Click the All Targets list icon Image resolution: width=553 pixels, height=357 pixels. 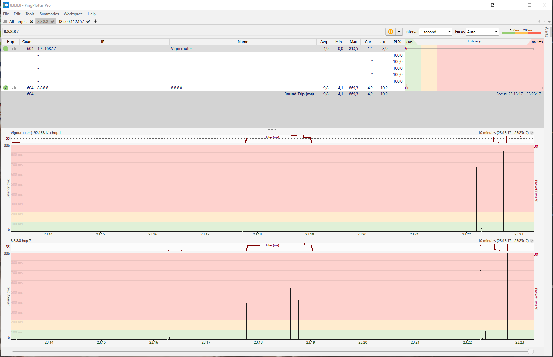point(5,22)
